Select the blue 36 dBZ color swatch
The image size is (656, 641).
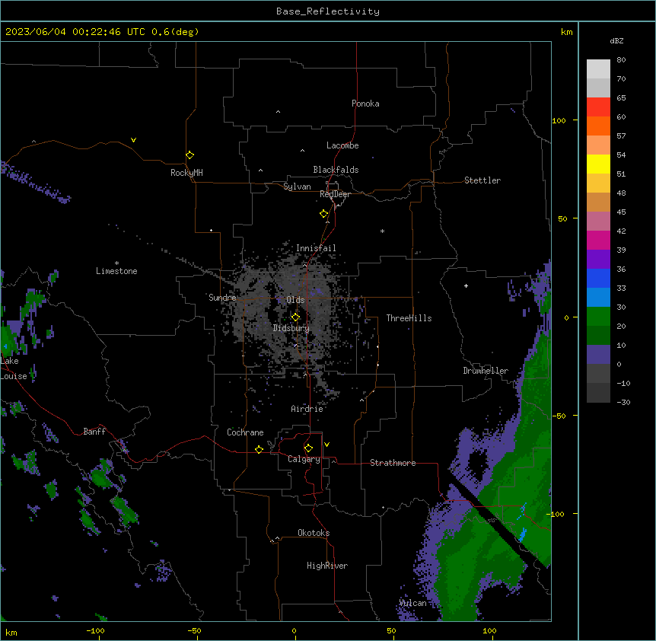click(598, 278)
